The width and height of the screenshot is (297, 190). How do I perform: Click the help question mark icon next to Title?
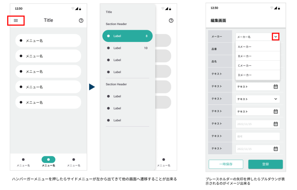81,21
